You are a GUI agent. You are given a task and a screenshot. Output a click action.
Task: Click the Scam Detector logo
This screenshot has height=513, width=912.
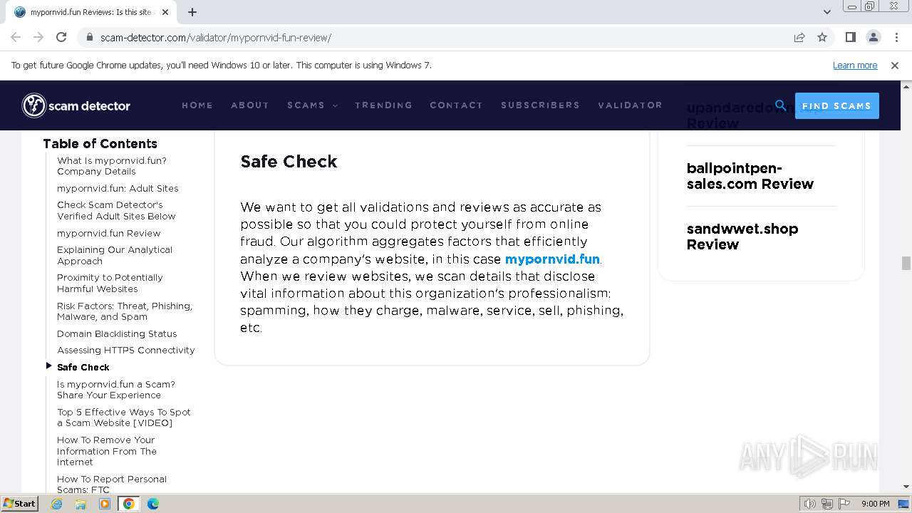coord(76,105)
